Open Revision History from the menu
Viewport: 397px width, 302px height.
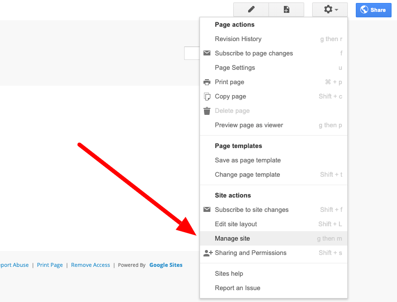[238, 39]
